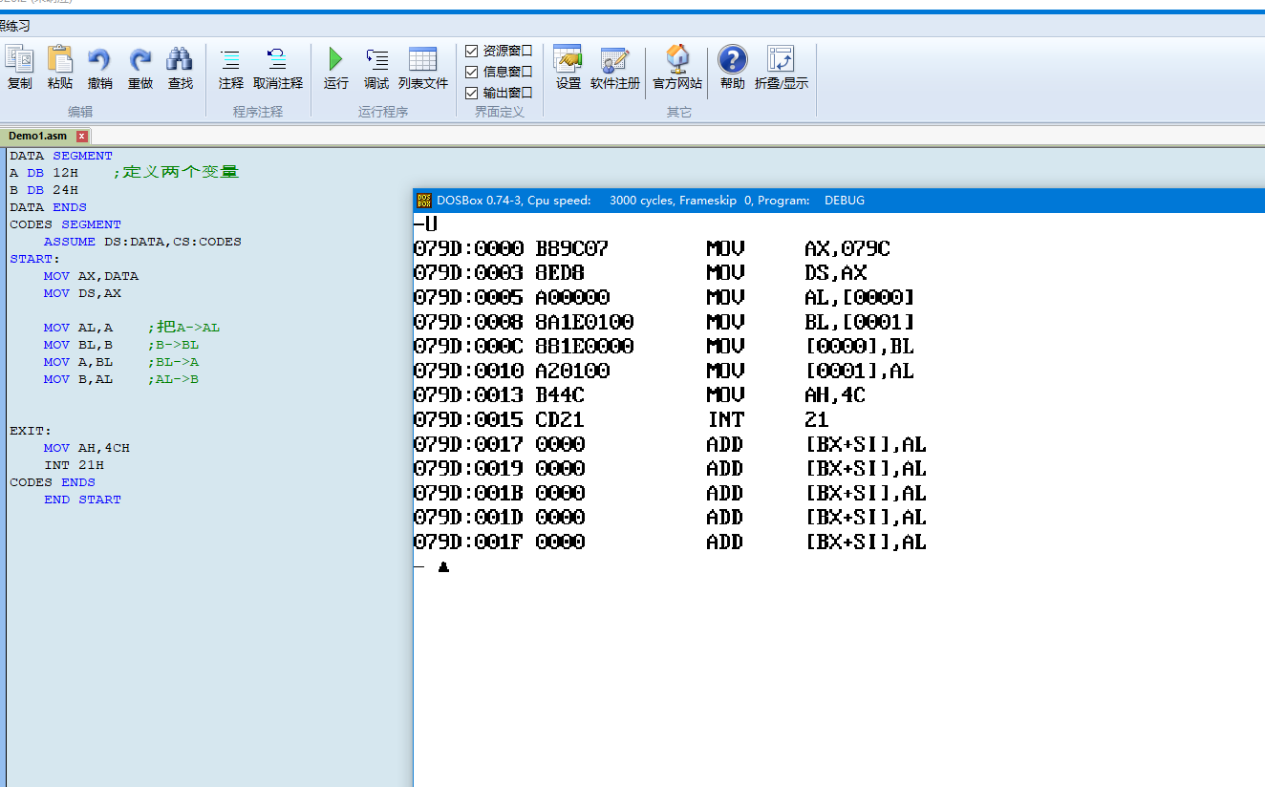Click 'INT 21H' line in editor
This screenshot has width=1265, height=787.
click(x=74, y=465)
